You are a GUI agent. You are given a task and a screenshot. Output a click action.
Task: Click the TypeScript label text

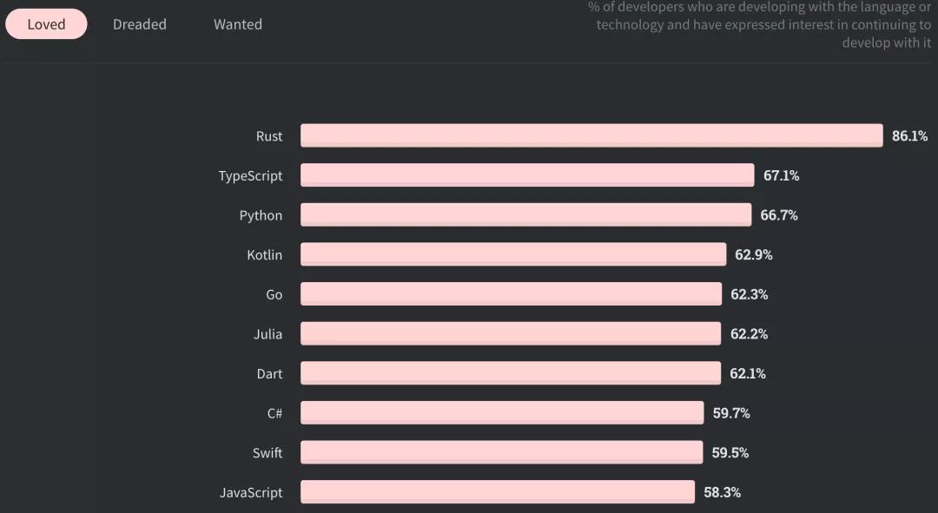tap(250, 176)
